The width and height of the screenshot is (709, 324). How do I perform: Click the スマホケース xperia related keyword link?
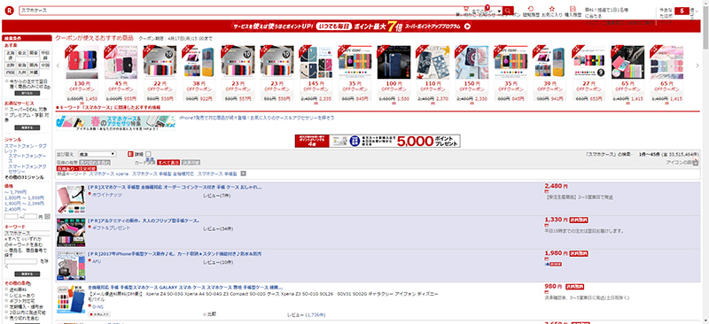109,174
